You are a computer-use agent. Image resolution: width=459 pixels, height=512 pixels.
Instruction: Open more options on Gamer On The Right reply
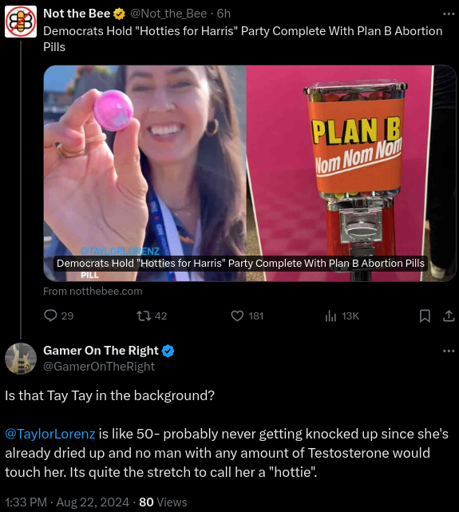coord(449,351)
